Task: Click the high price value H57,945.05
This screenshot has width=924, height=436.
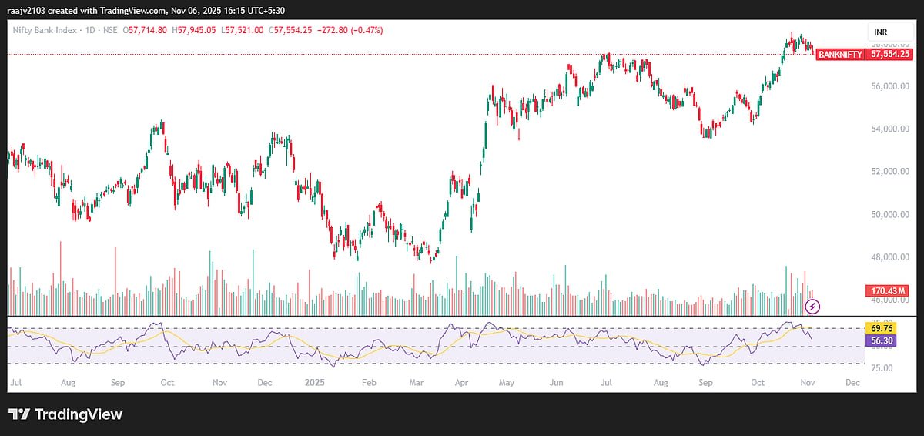Action: point(196,30)
